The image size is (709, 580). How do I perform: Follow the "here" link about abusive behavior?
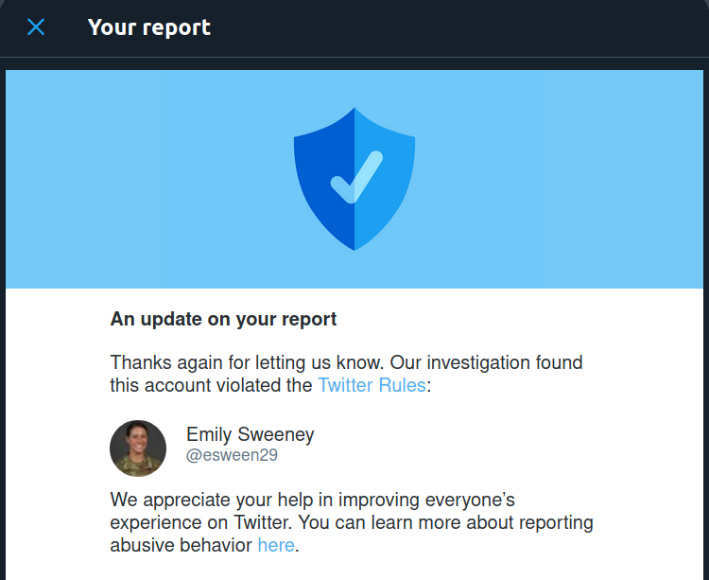point(276,545)
